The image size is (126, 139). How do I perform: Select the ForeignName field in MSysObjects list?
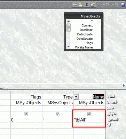click(x=84, y=47)
